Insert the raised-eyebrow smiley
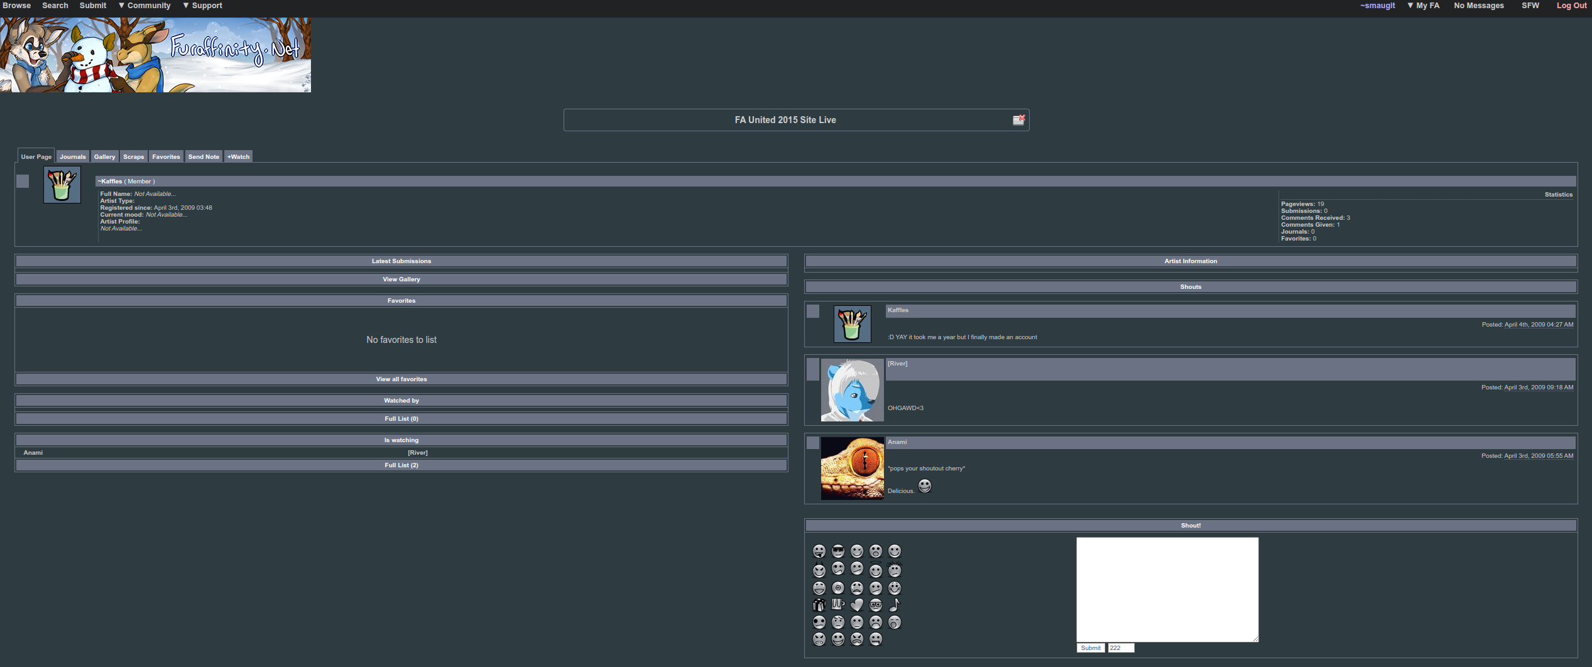1592x667 pixels. click(838, 622)
